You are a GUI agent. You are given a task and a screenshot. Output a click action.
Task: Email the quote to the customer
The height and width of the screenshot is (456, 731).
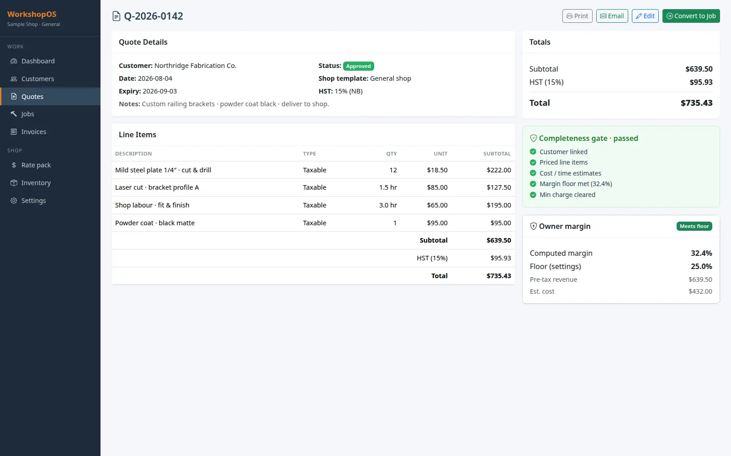[612, 16]
